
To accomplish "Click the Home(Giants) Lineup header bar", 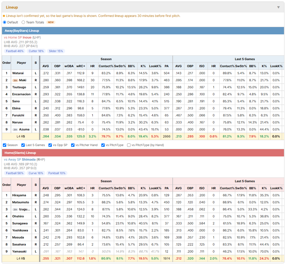I will pyautogui.click(x=143, y=153).
